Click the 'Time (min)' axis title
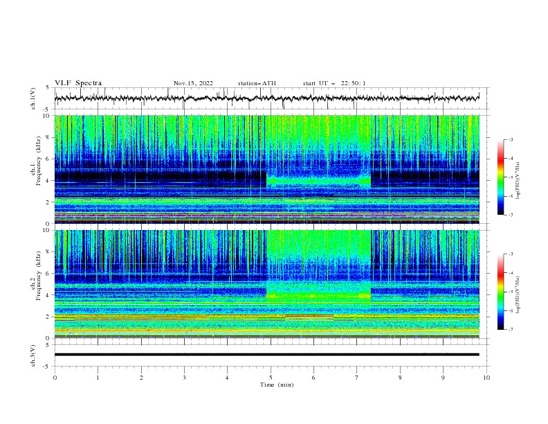The height and width of the screenshot is (424, 548). pyautogui.click(x=277, y=385)
